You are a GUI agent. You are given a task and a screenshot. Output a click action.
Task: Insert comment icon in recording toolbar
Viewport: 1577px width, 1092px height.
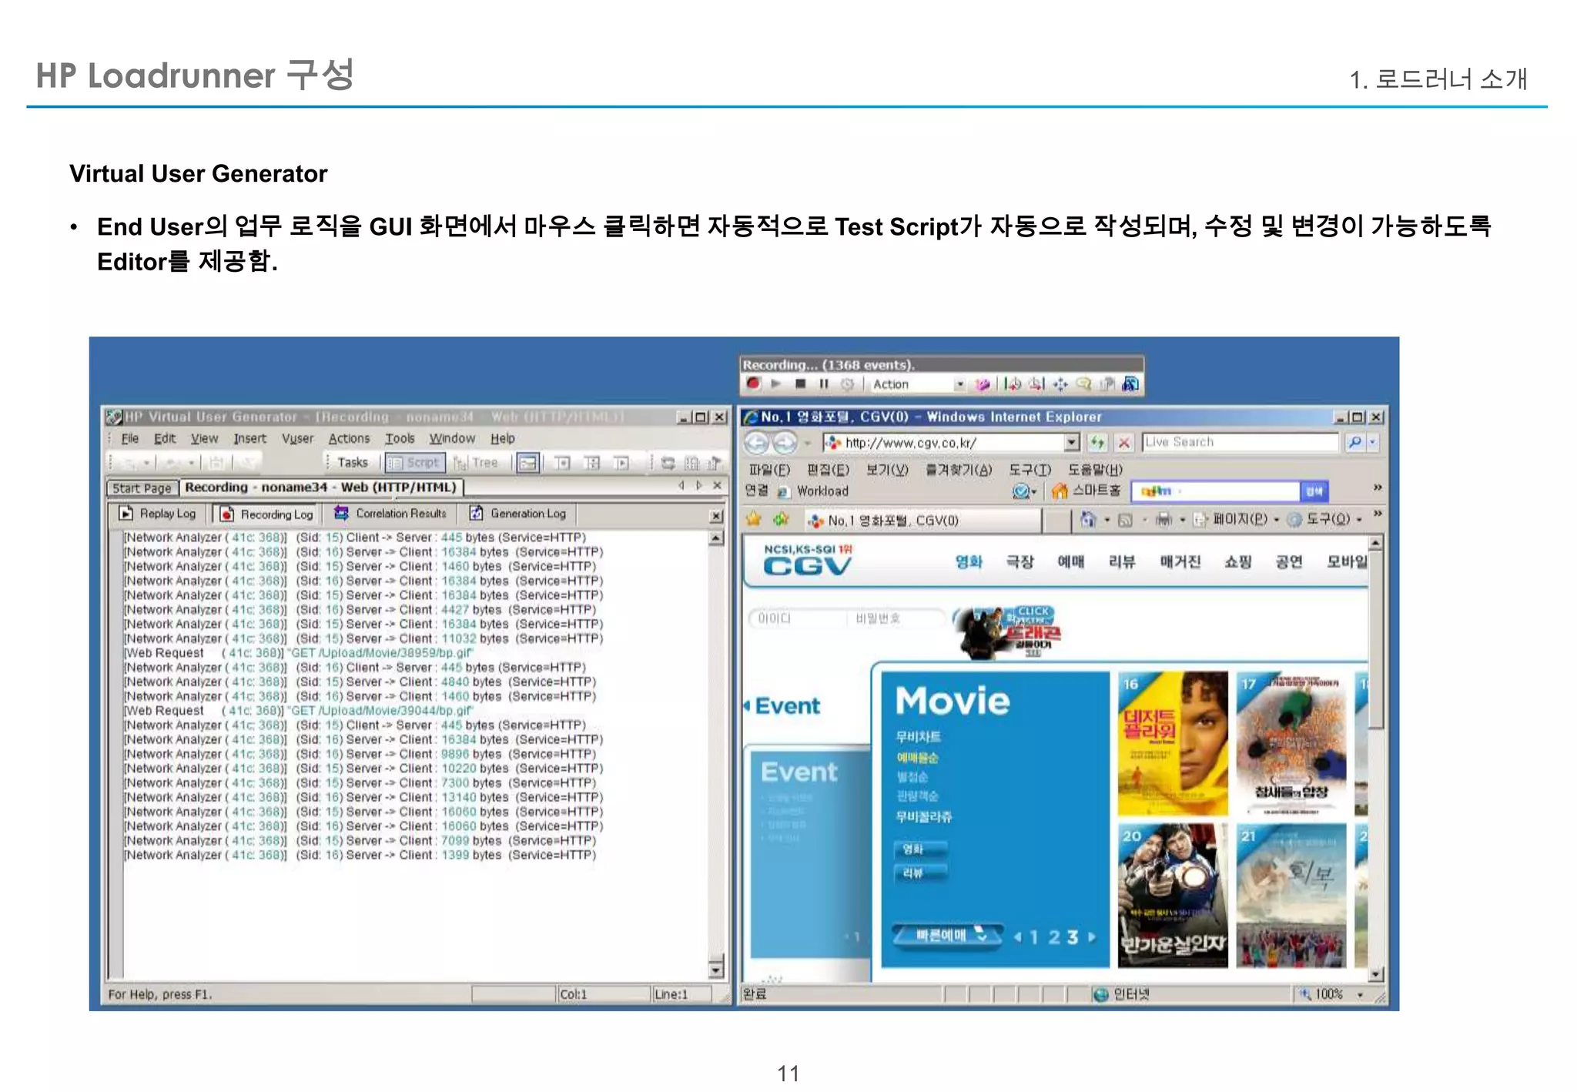(x=1083, y=384)
